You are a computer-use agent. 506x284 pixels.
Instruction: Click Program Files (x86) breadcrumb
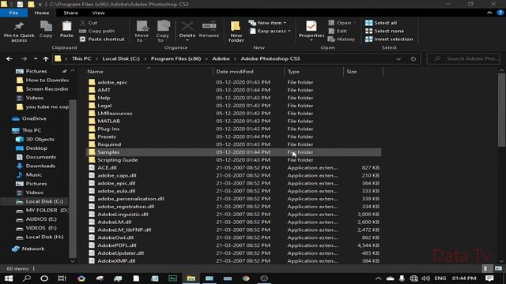click(x=176, y=58)
